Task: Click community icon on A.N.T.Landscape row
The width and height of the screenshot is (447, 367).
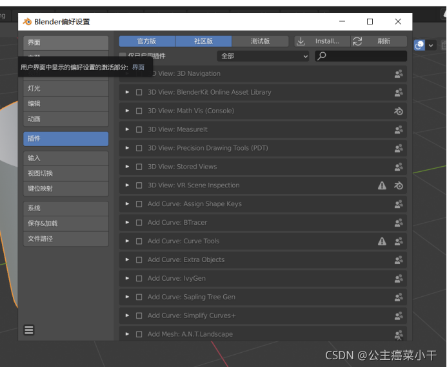Action: [399, 334]
